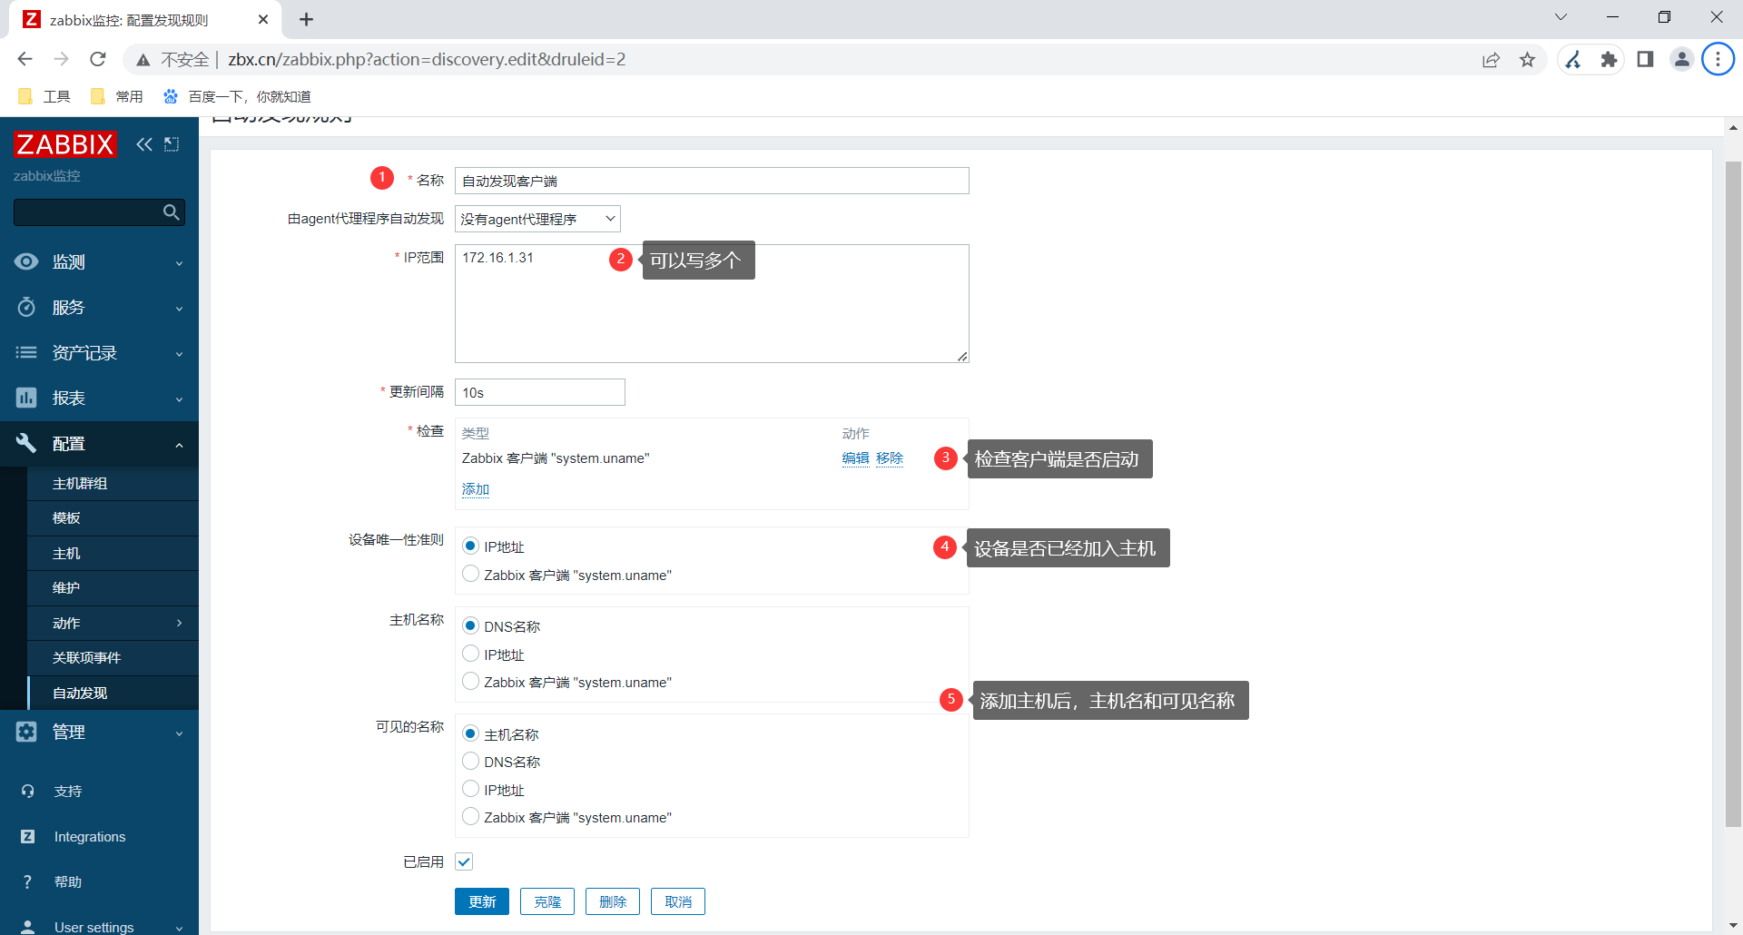Open the browser extensions puzzle icon
Image resolution: width=1743 pixels, height=935 pixels.
tap(1609, 60)
